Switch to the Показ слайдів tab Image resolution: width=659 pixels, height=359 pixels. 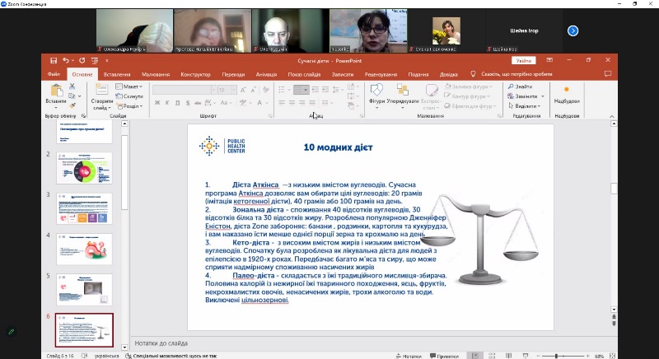304,74
